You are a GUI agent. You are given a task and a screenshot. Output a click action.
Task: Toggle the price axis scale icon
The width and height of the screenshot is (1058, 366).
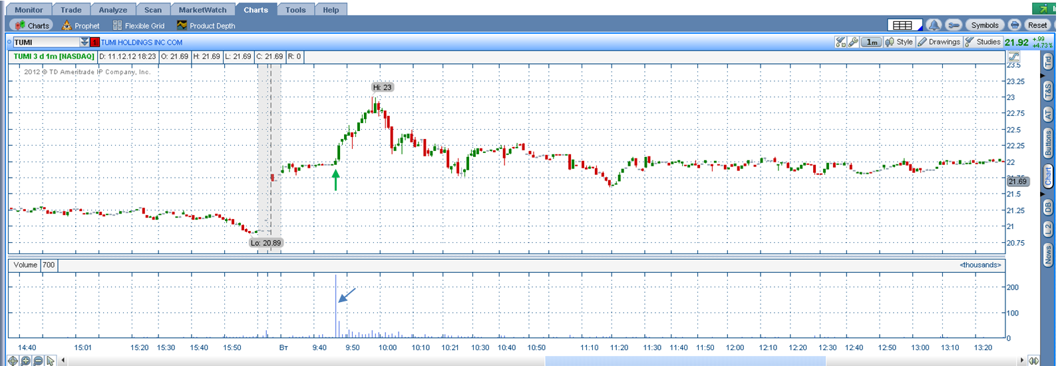[x=1015, y=57]
